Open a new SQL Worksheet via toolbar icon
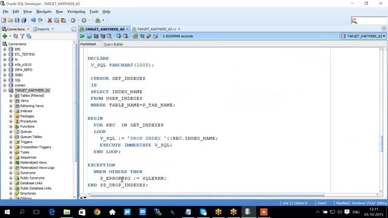The width and height of the screenshot is (388, 218). (98, 21)
